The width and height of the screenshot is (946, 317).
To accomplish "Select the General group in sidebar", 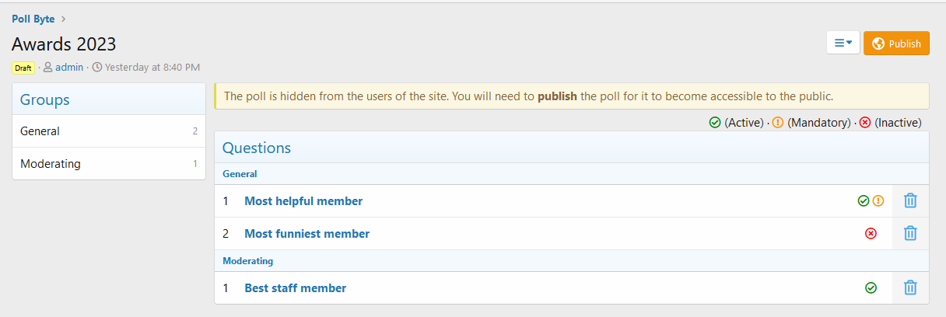I will 40,131.
